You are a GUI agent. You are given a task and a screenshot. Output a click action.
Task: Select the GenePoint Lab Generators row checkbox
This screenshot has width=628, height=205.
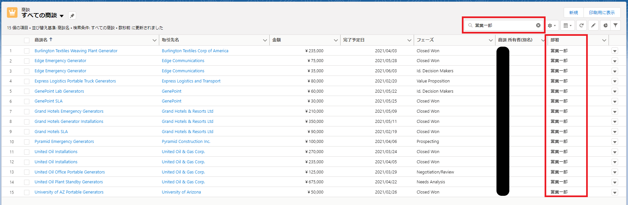coord(27,91)
